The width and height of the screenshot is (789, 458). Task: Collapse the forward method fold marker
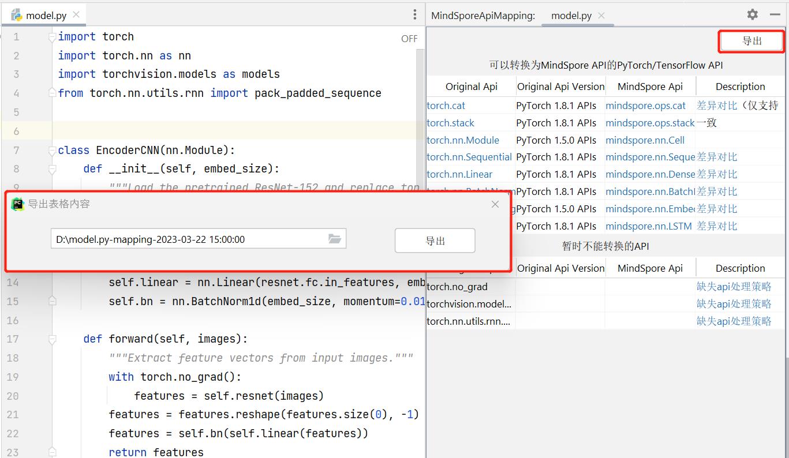click(52, 339)
